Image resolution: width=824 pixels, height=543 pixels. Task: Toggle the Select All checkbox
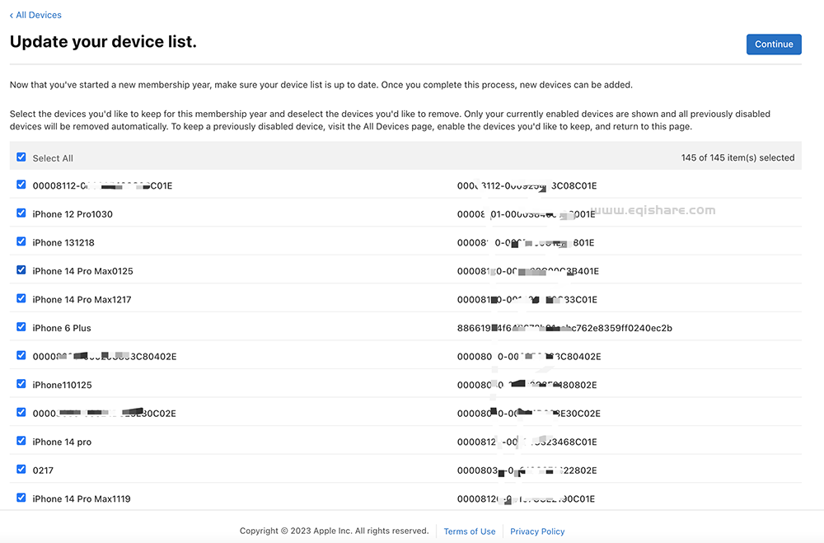[21, 157]
